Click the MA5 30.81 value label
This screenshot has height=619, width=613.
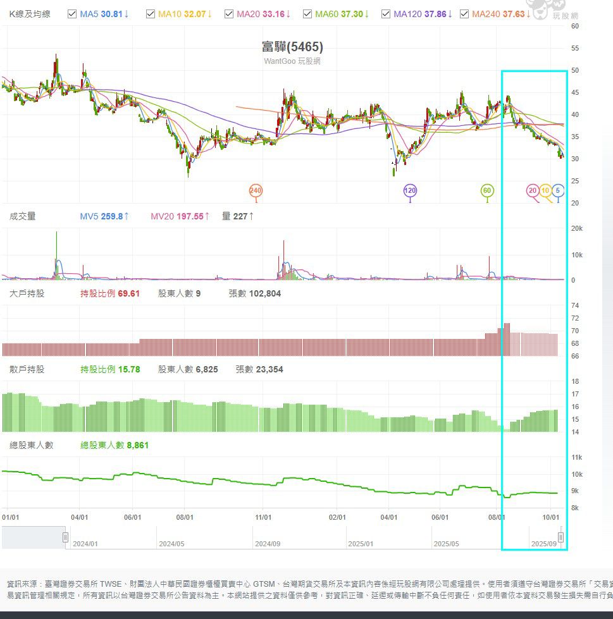[x=104, y=14]
